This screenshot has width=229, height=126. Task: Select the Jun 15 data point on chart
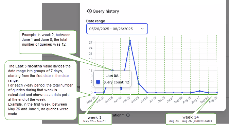pos(121,89)
